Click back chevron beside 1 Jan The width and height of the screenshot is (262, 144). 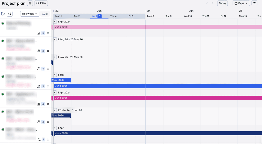[55, 75]
